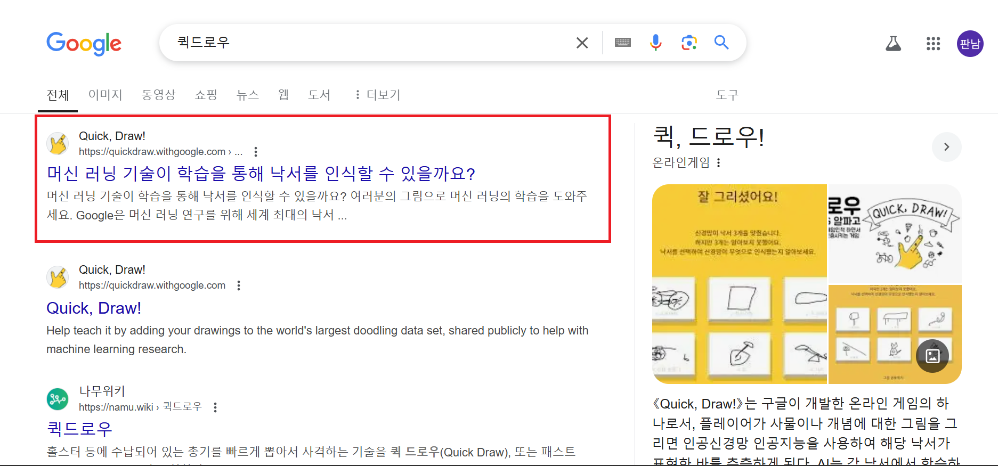Image resolution: width=998 pixels, height=466 pixels.
Task: Click the Google logo
Action: tap(84, 44)
